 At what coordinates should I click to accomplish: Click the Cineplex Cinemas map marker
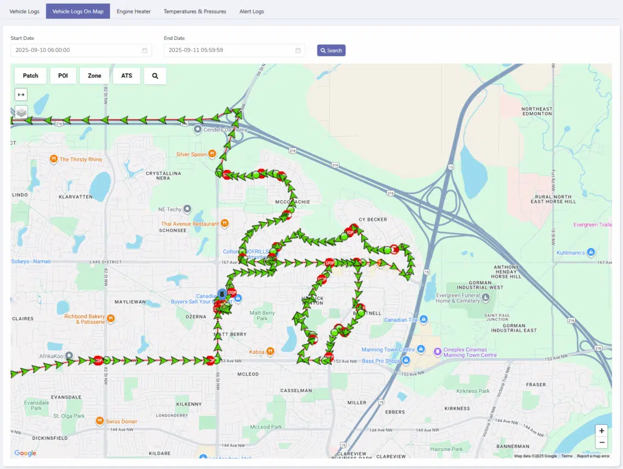click(x=438, y=350)
